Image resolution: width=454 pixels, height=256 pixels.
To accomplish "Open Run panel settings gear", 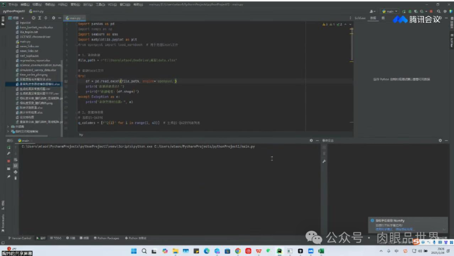I will [311, 141].
